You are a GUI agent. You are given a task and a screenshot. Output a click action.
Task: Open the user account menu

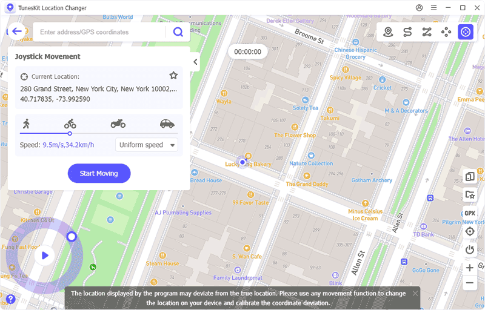(x=420, y=8)
